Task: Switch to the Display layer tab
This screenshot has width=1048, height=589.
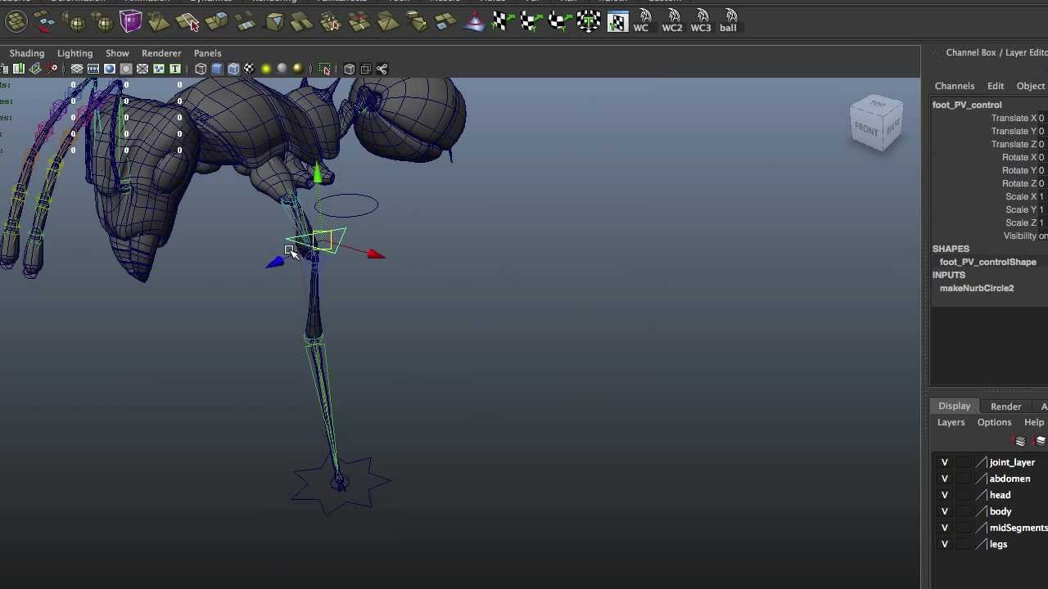Action: coord(955,406)
